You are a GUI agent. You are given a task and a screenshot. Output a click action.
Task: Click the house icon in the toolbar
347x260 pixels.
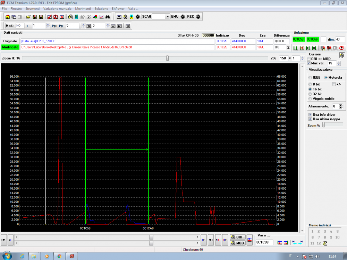8,17
